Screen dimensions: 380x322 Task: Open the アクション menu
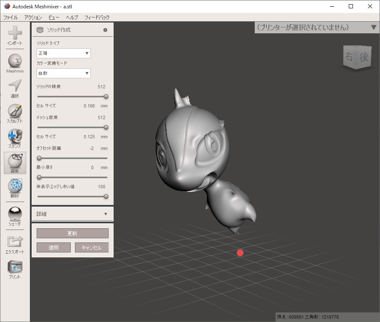pos(33,17)
